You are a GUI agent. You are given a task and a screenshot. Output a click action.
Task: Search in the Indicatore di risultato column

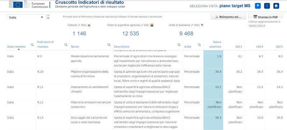(66, 44)
